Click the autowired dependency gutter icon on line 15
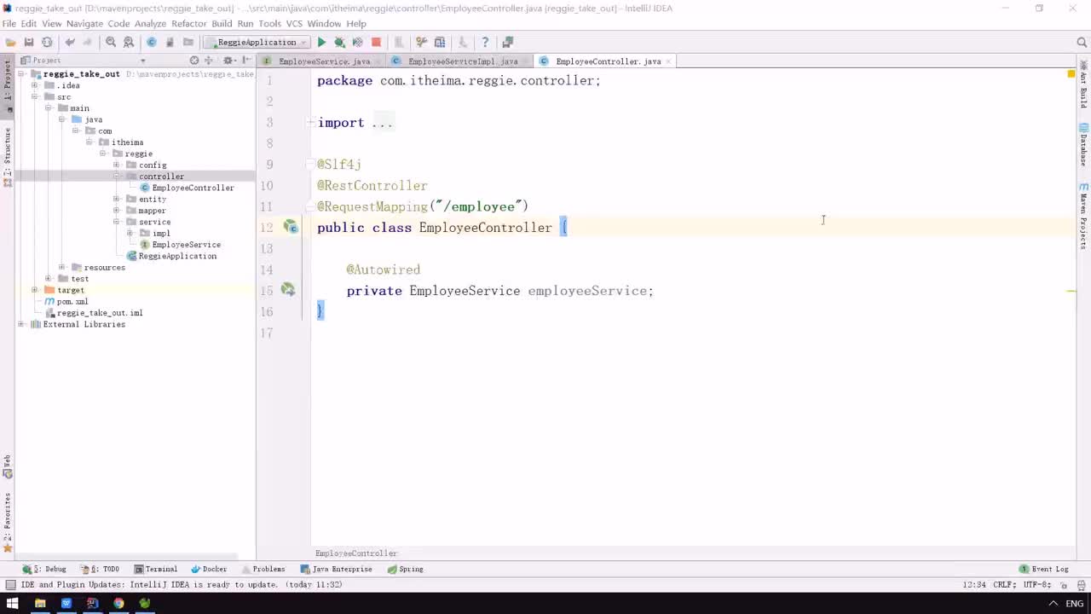 [288, 290]
